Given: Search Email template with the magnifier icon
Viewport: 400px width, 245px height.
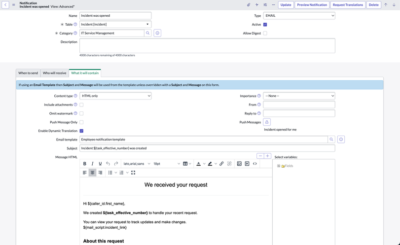Looking at the screenshot, I should click(x=331, y=140).
